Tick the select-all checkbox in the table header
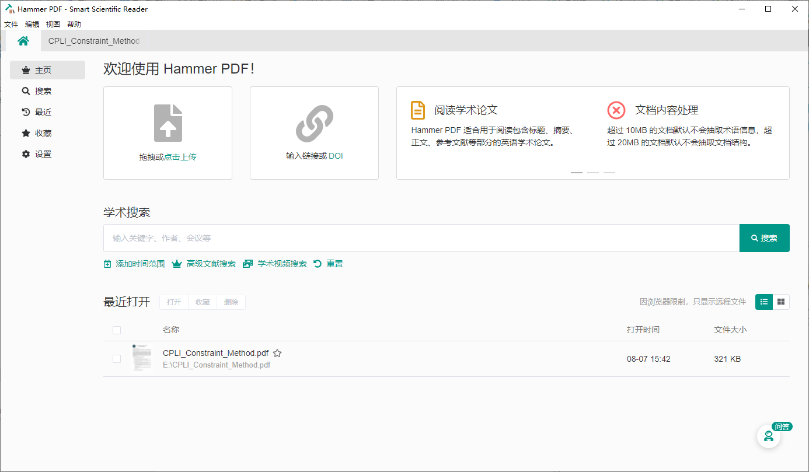The image size is (809, 472). pyautogui.click(x=117, y=330)
